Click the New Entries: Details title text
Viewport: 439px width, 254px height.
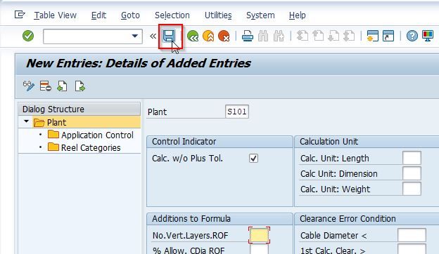[139, 63]
